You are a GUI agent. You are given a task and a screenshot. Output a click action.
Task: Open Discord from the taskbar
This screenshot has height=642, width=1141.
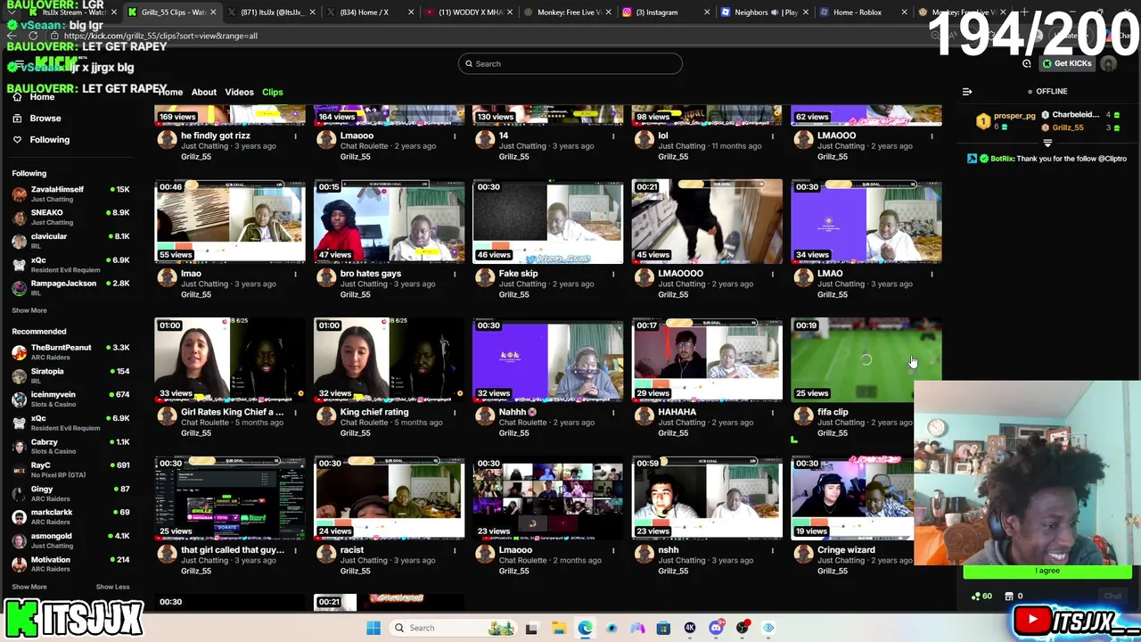point(716,628)
